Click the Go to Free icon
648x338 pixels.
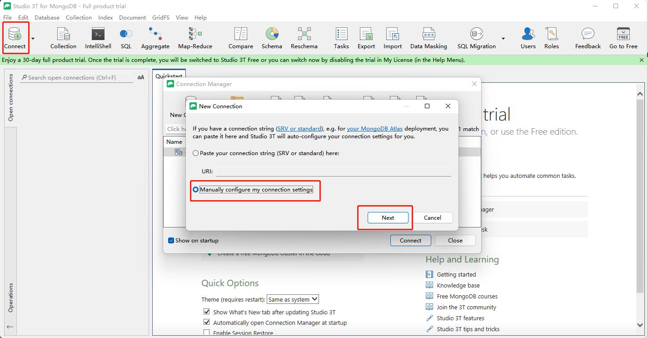tap(623, 38)
